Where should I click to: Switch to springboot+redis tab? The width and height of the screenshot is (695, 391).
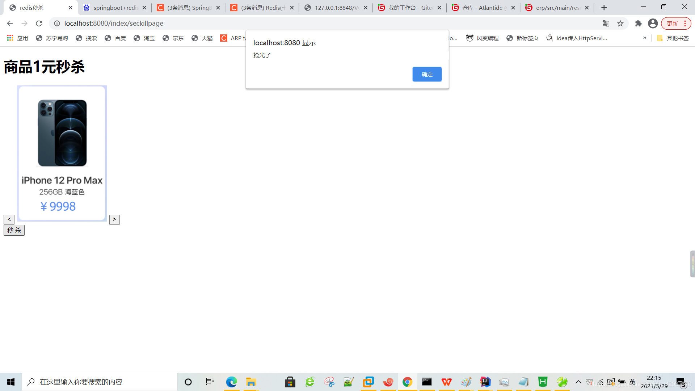click(115, 8)
